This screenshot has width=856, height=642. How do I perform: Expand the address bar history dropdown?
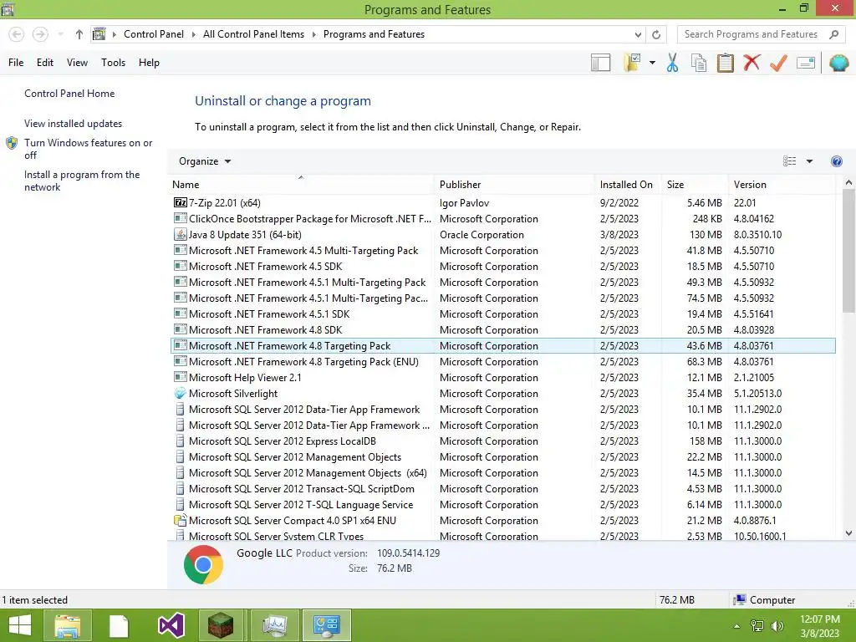[638, 34]
